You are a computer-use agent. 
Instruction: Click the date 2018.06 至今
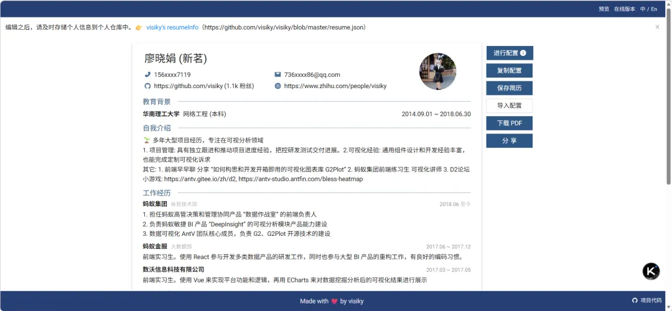(x=455, y=204)
